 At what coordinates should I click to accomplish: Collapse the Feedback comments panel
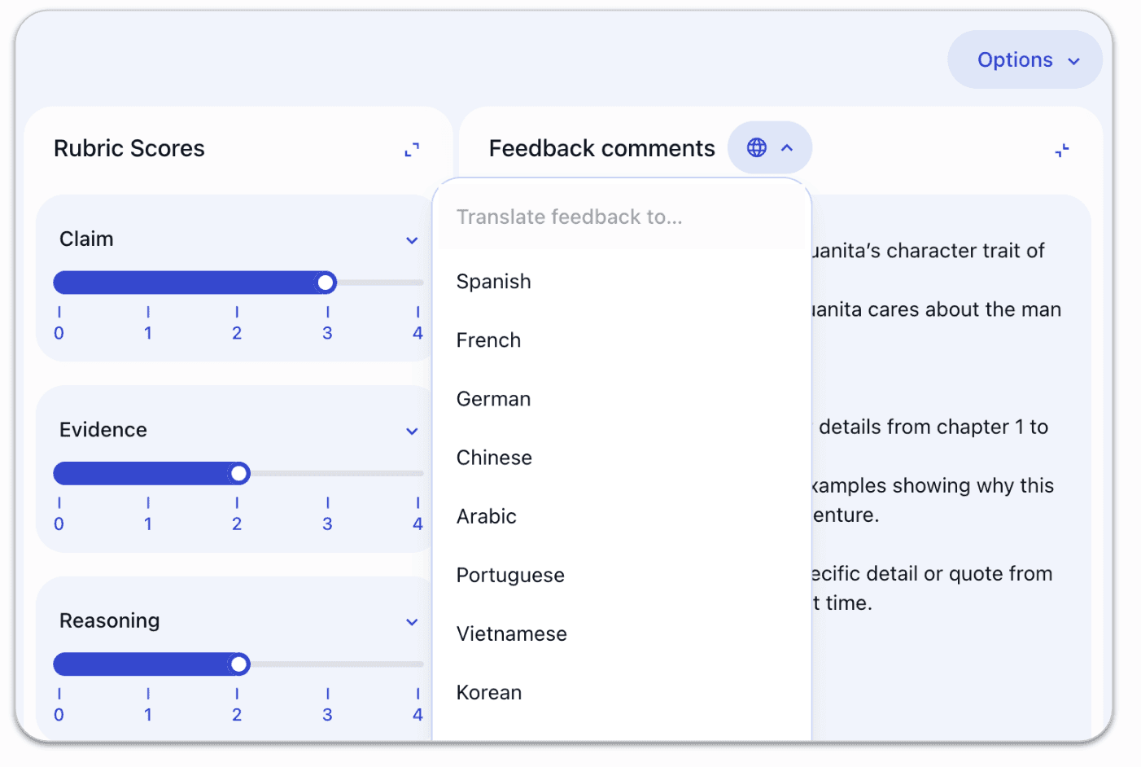(x=1062, y=150)
